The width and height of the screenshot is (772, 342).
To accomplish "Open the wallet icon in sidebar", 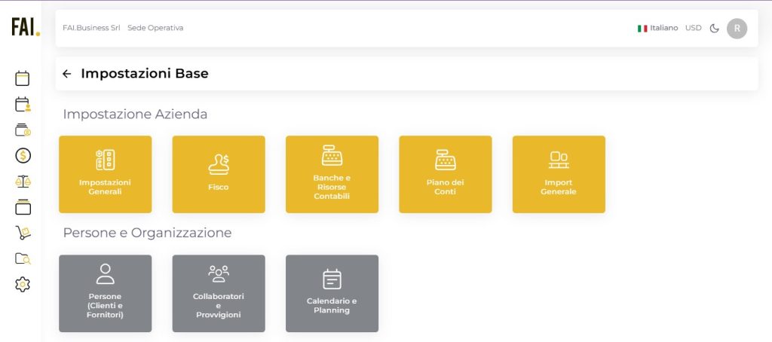I will pos(23,130).
